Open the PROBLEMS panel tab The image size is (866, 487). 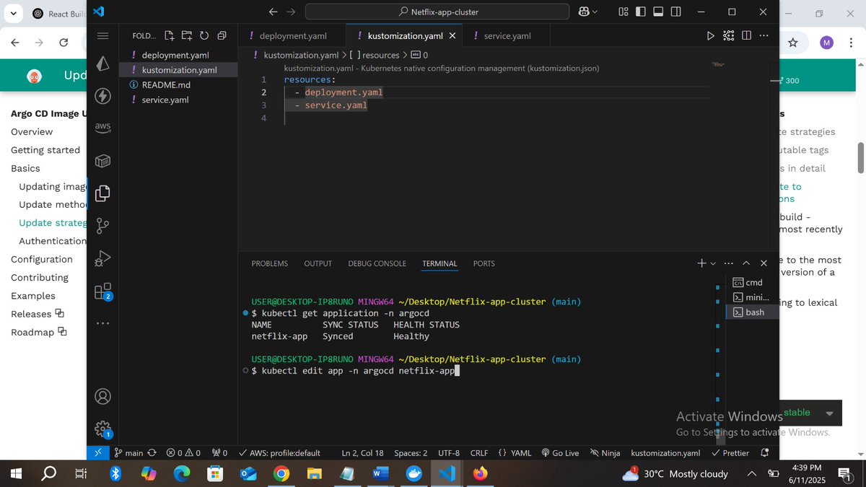pyautogui.click(x=269, y=263)
